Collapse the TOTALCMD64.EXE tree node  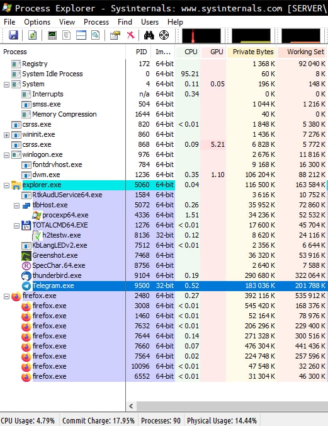click(16, 226)
